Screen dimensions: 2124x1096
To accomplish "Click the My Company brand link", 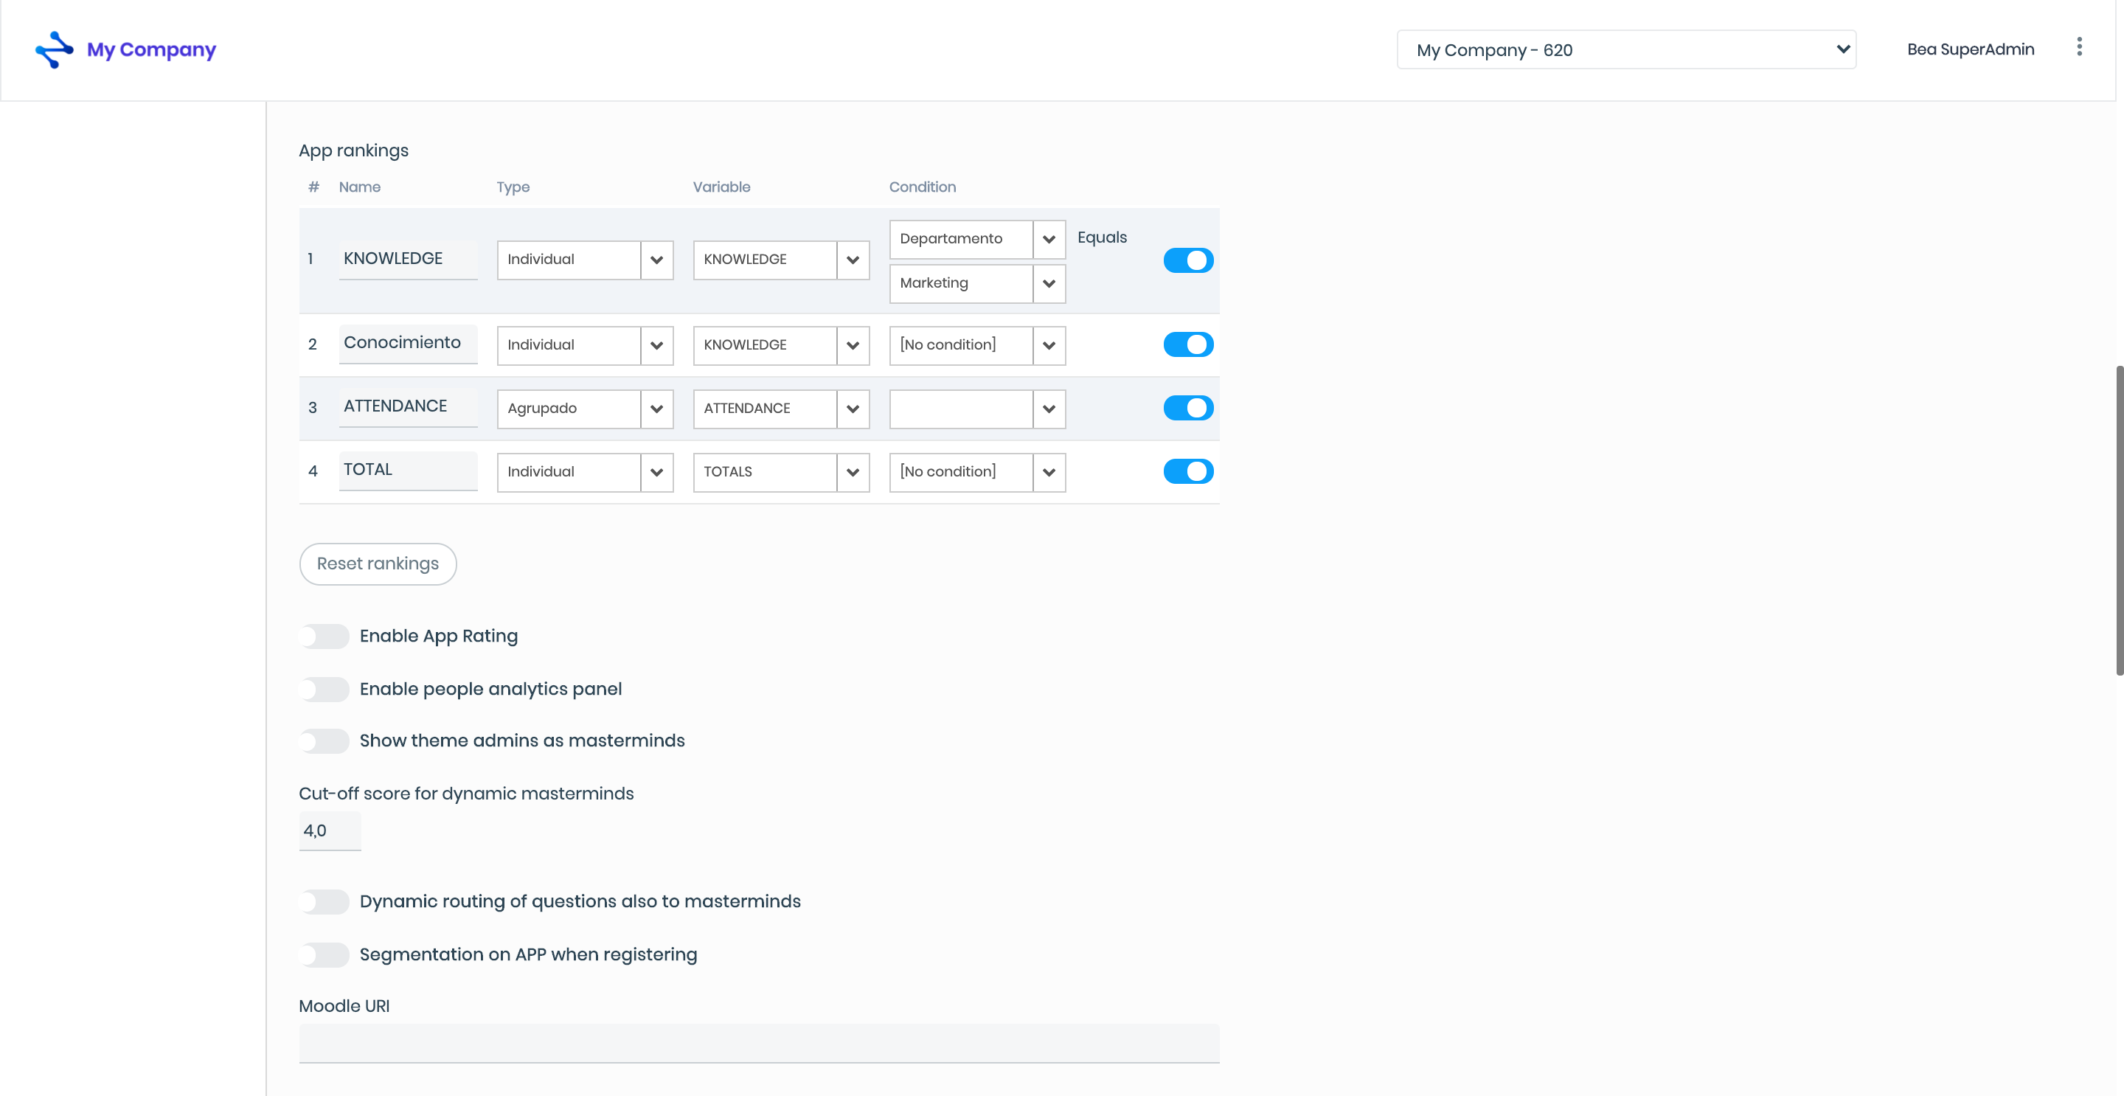I will point(152,49).
